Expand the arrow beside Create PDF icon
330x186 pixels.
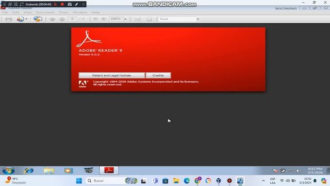26,19
